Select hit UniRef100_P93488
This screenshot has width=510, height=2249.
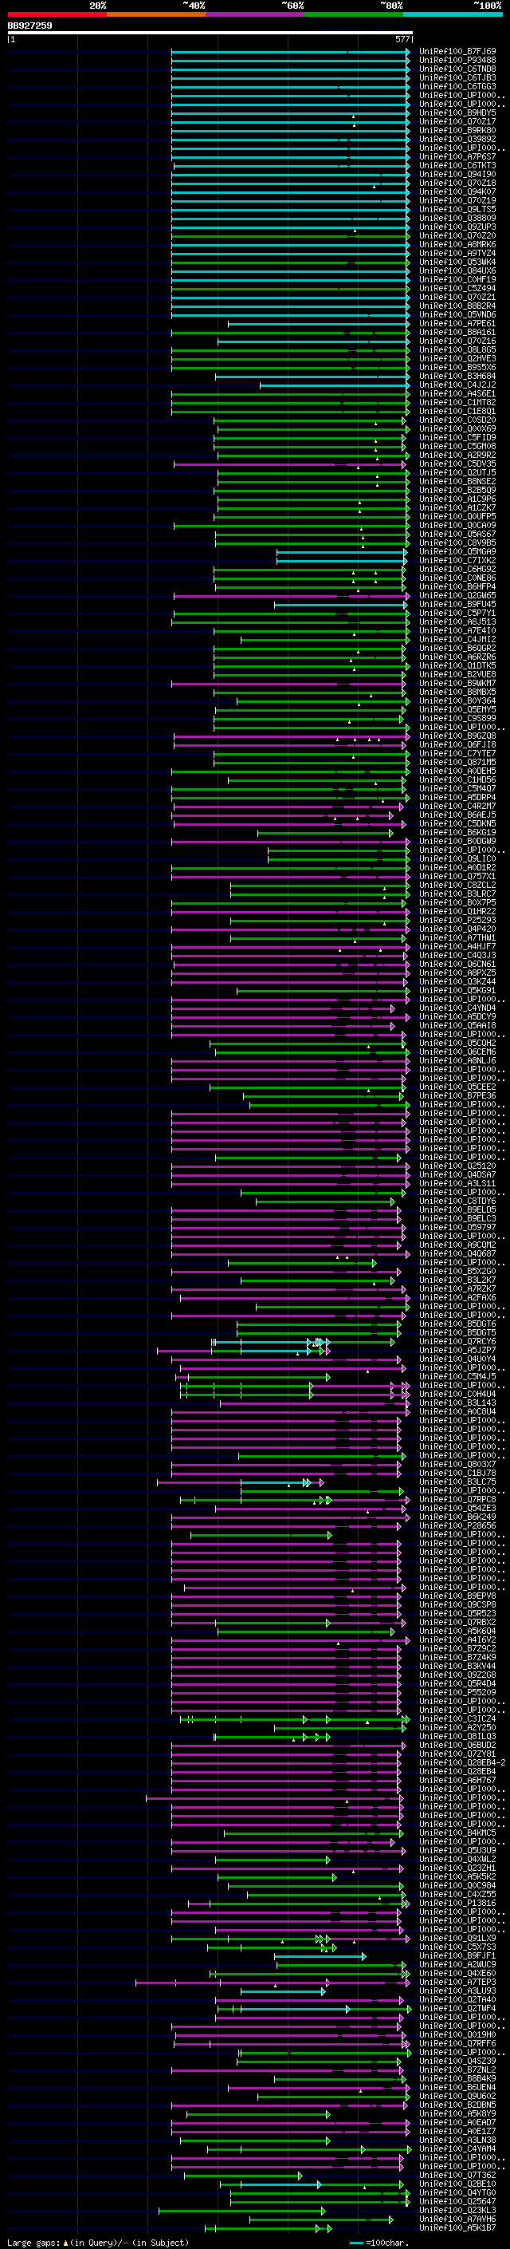point(457,61)
